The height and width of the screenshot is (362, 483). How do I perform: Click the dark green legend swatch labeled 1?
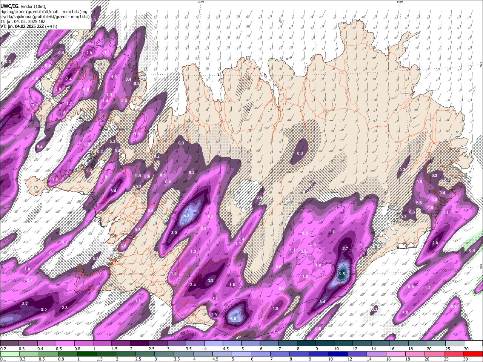(x=87, y=354)
